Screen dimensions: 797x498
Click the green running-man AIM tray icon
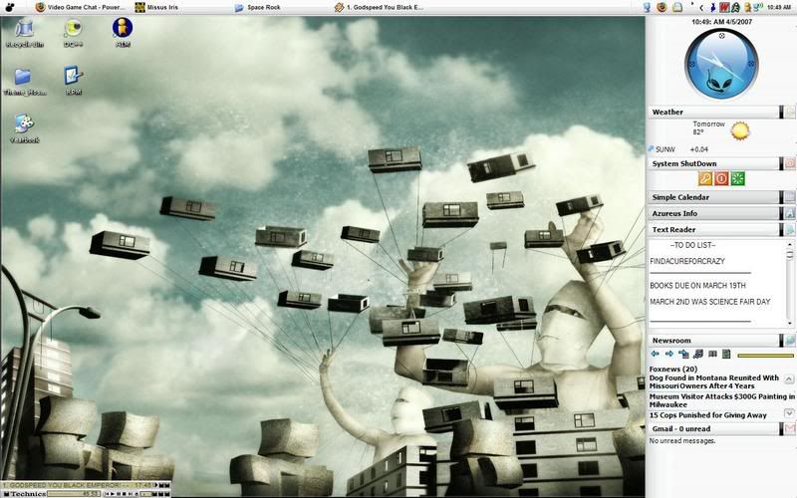coord(735,7)
